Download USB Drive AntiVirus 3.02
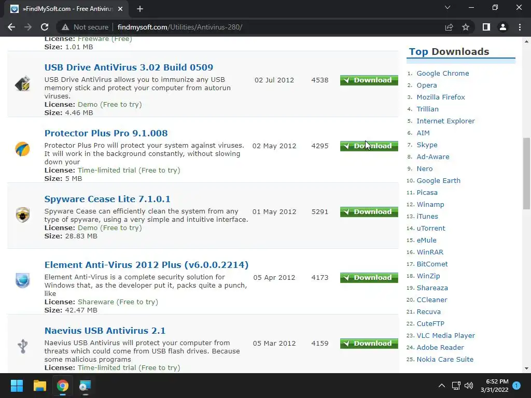531x398 pixels. pos(369,80)
